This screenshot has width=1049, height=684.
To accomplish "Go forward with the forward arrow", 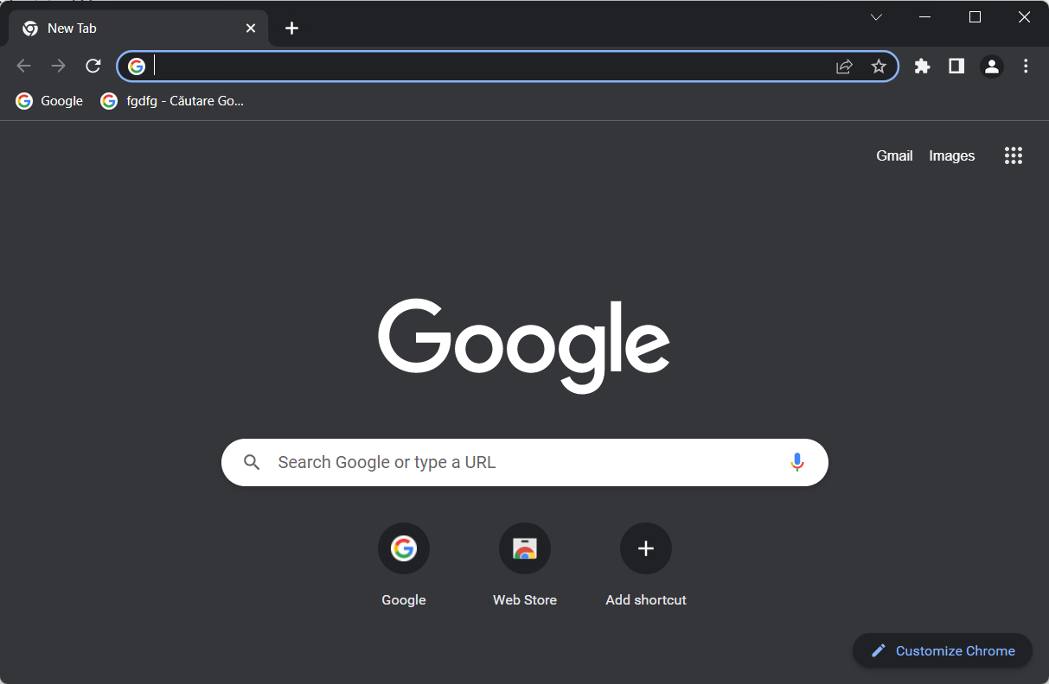I will tap(58, 66).
